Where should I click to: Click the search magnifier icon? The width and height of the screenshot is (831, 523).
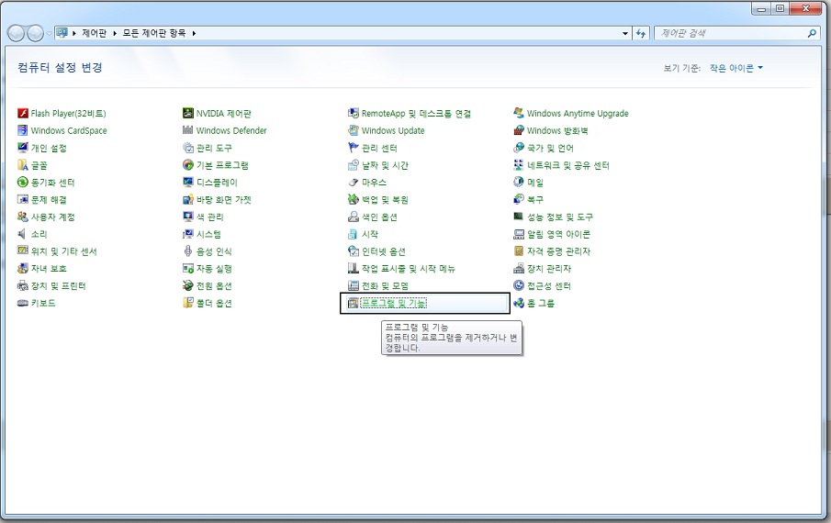(812, 33)
